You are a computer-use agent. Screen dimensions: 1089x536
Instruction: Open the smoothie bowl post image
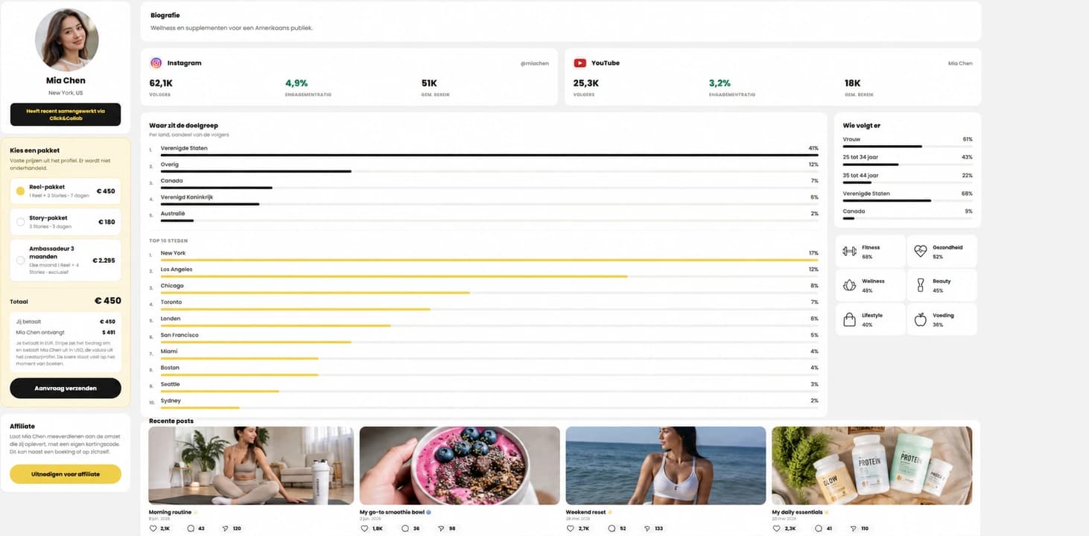tap(460, 466)
